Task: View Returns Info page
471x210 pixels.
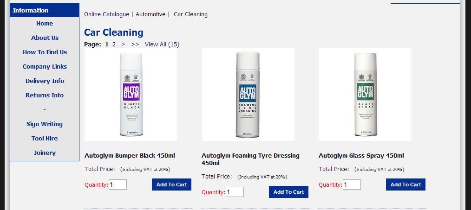Action: tap(45, 95)
